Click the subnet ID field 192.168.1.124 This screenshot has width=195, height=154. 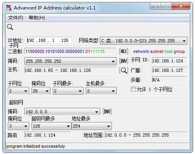[x=169, y=61]
